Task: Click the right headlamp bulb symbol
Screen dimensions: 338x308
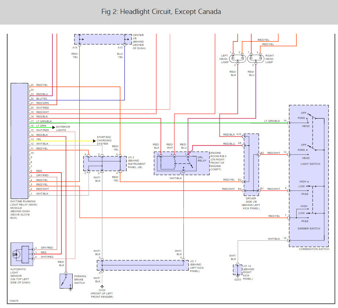Action: click(x=256, y=58)
